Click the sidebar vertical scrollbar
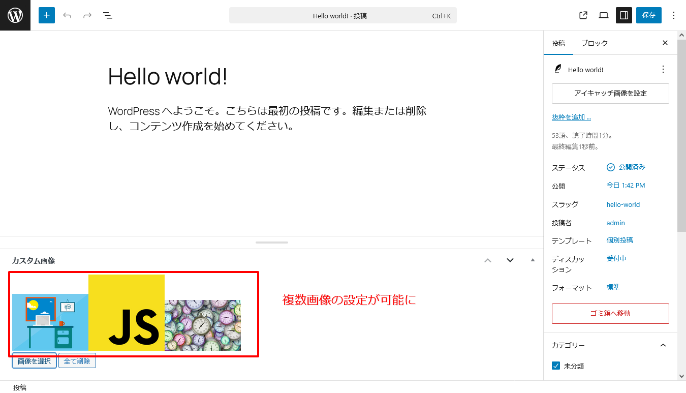The image size is (686, 393). pos(681,135)
